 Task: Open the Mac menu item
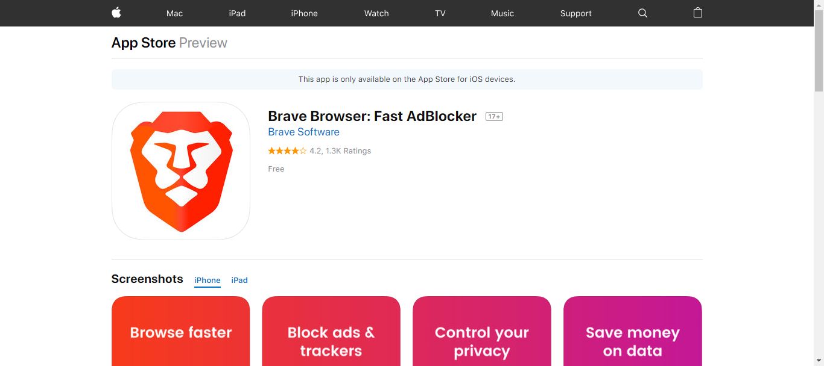(174, 13)
